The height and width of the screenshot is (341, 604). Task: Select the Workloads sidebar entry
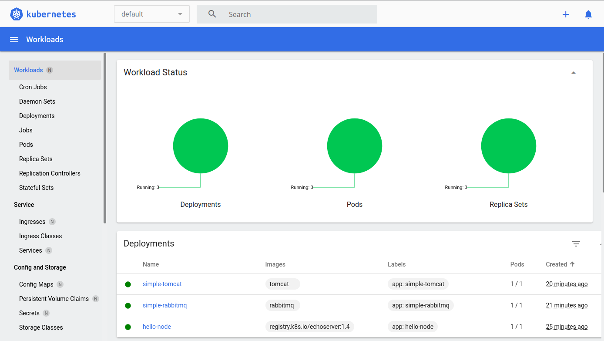point(28,70)
